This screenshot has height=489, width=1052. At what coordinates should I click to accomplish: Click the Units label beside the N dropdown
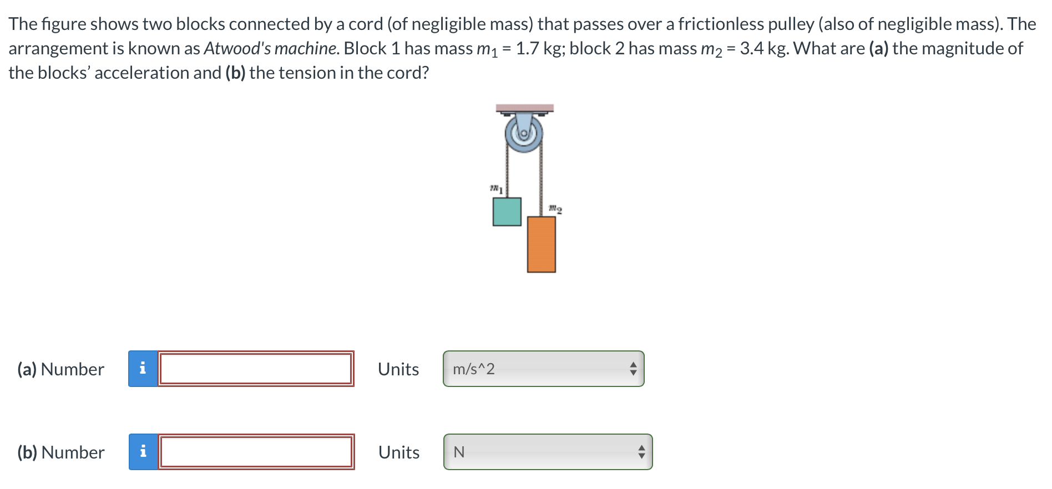398,452
